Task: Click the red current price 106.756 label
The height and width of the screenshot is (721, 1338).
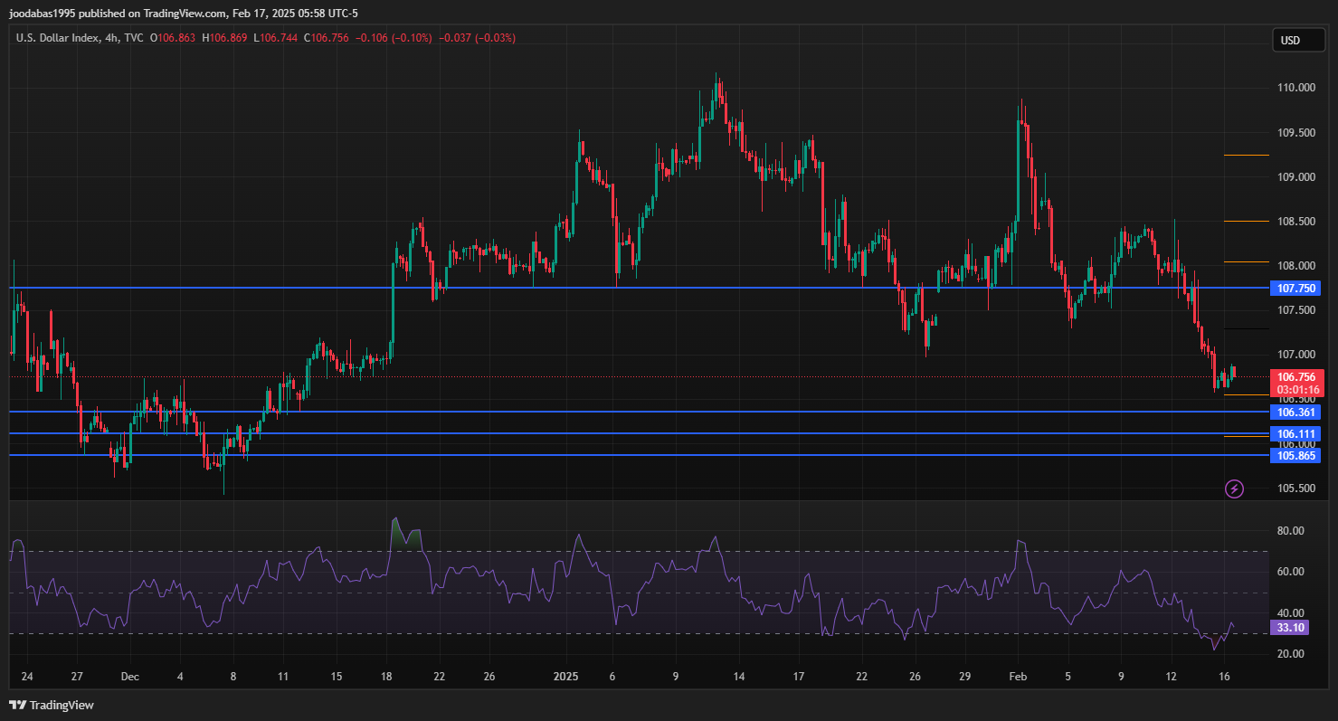Action: click(1295, 376)
